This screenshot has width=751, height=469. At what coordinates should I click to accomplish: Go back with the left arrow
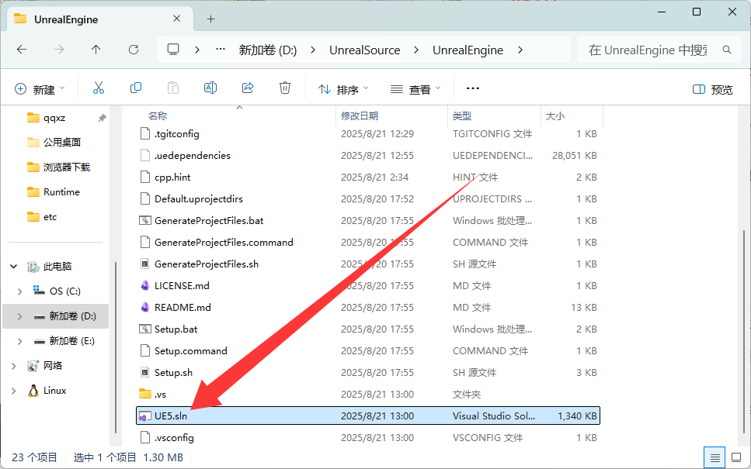(x=22, y=50)
